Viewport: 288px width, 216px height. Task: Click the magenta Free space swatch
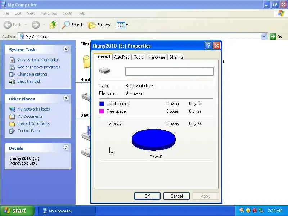click(102, 111)
